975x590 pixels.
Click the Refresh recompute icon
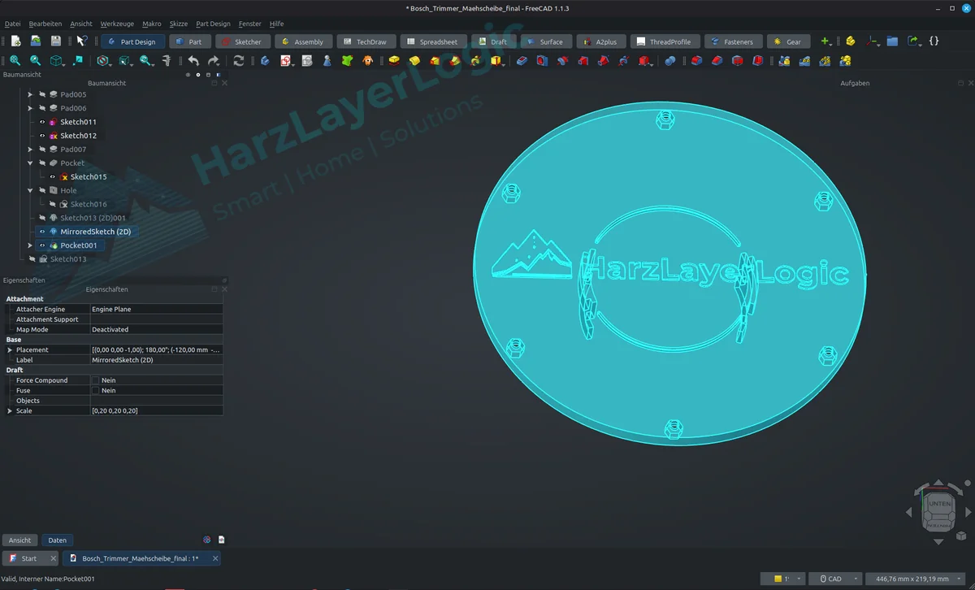(239, 61)
